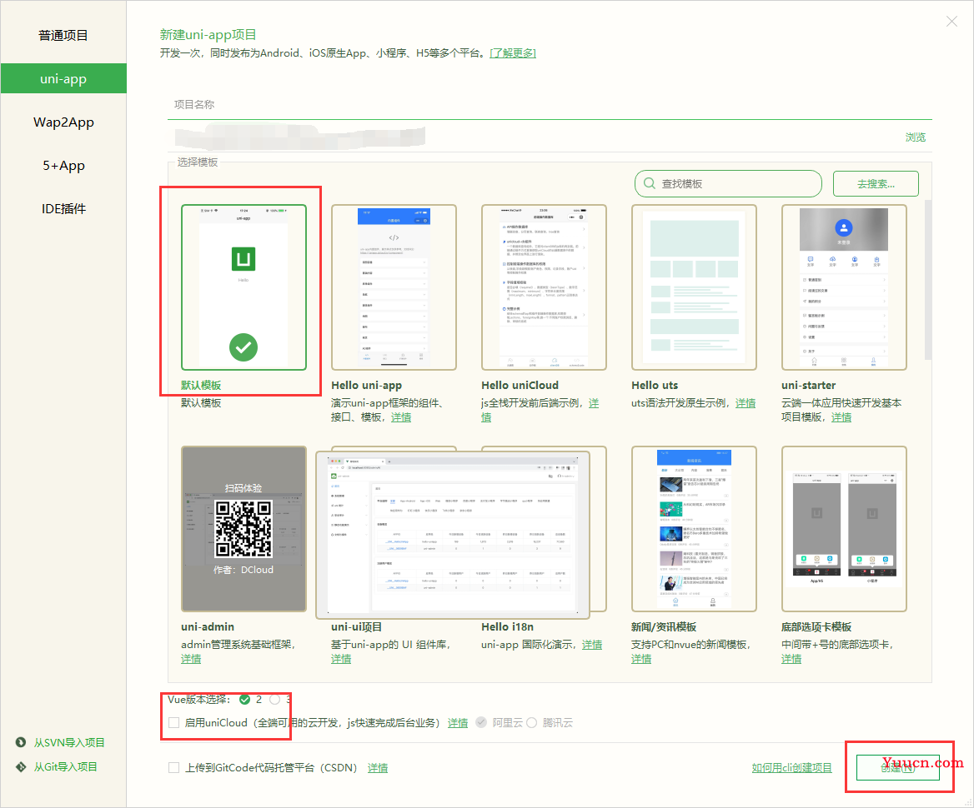Open 详情 link under uni-ui项目
Screen dimensions: 974x808
coord(341,658)
